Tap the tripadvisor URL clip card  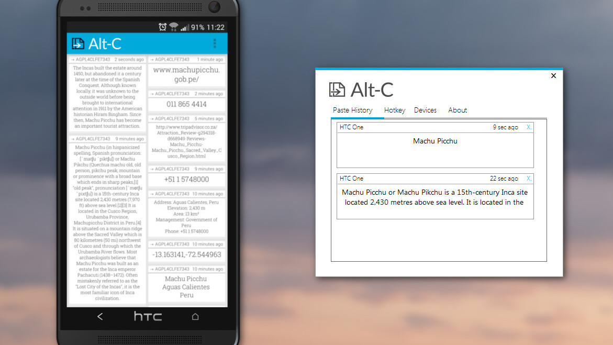point(186,142)
